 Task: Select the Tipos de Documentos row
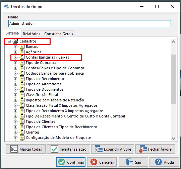click(x=45, y=89)
